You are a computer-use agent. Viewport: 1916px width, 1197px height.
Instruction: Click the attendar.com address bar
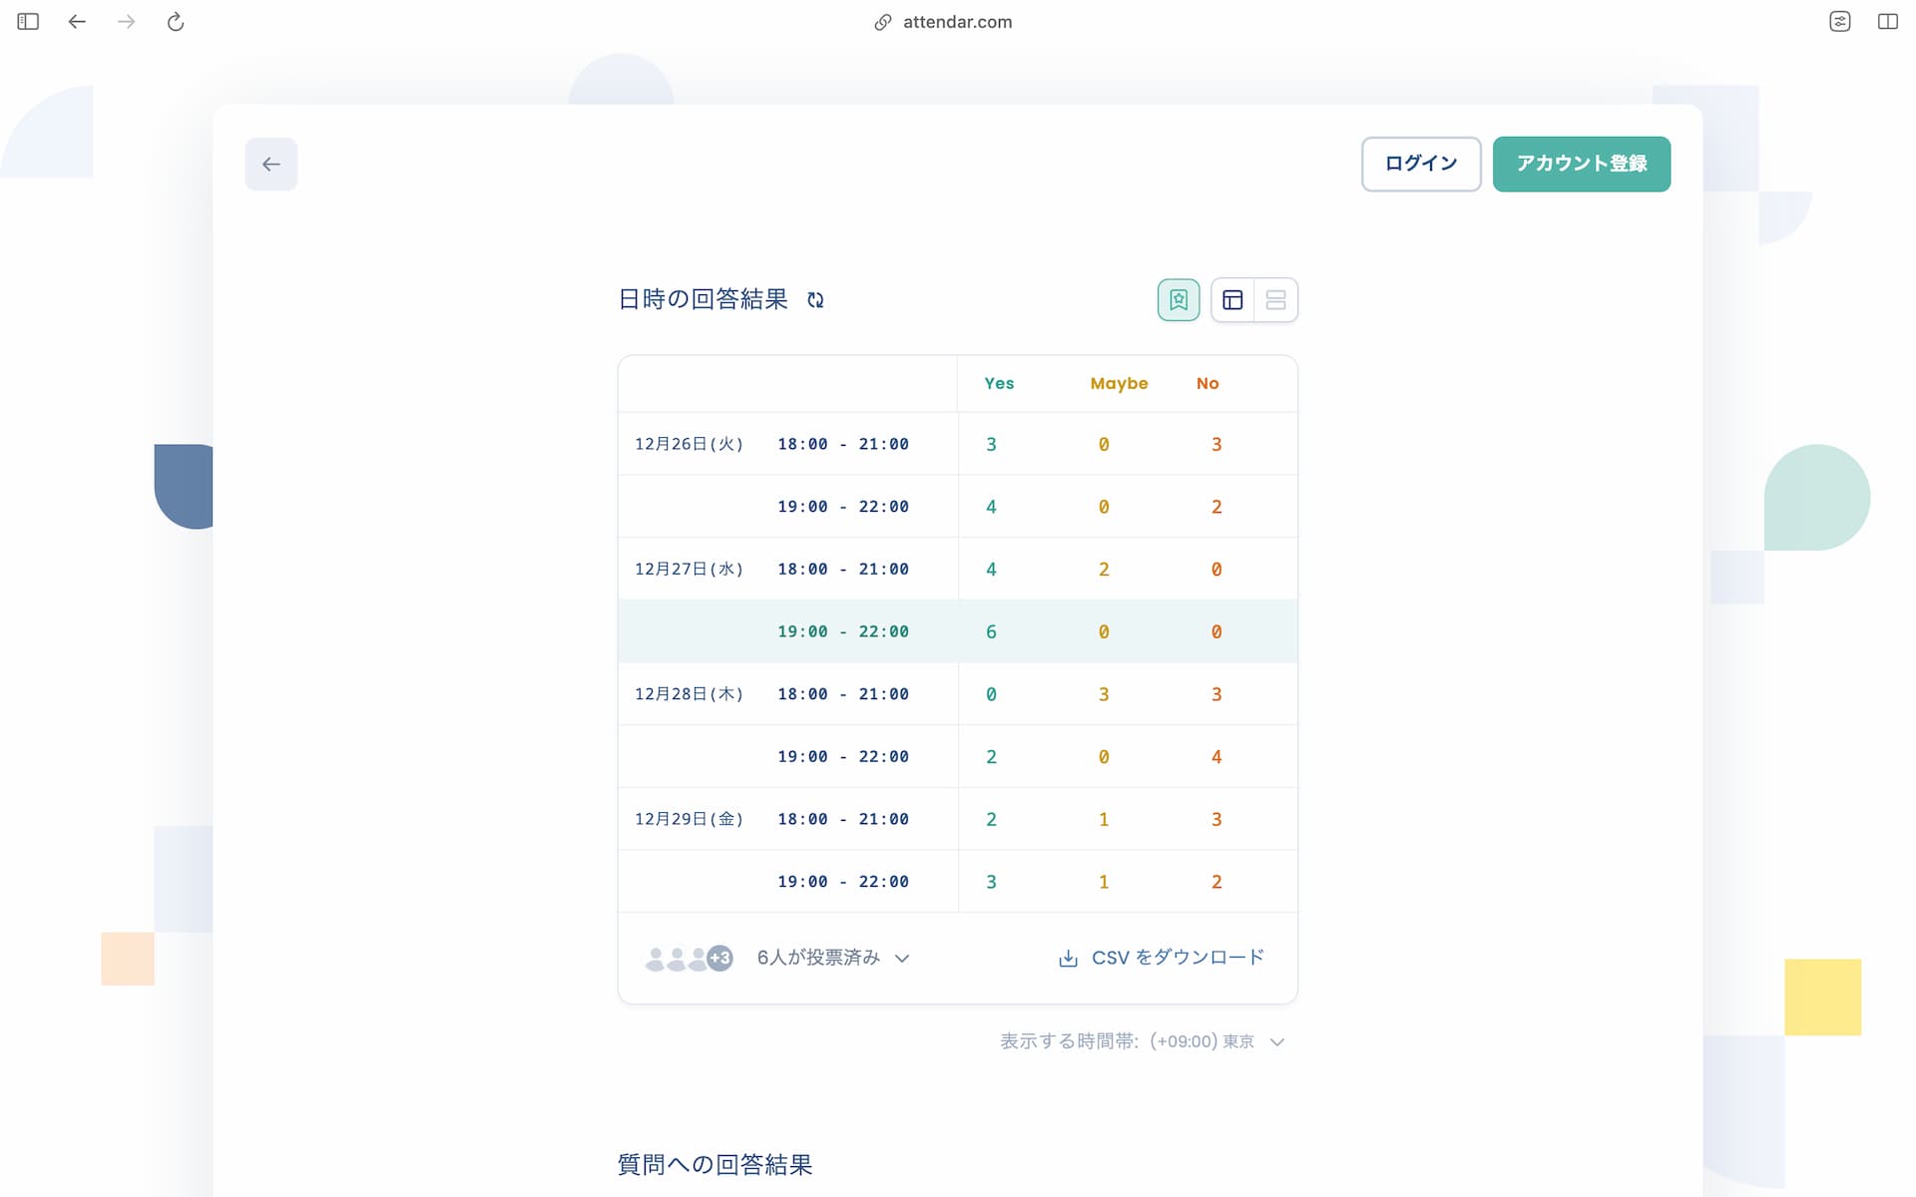tap(943, 22)
